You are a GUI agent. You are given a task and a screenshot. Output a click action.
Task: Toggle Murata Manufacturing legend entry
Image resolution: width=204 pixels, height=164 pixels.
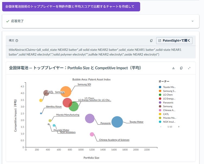(x=168, y=118)
